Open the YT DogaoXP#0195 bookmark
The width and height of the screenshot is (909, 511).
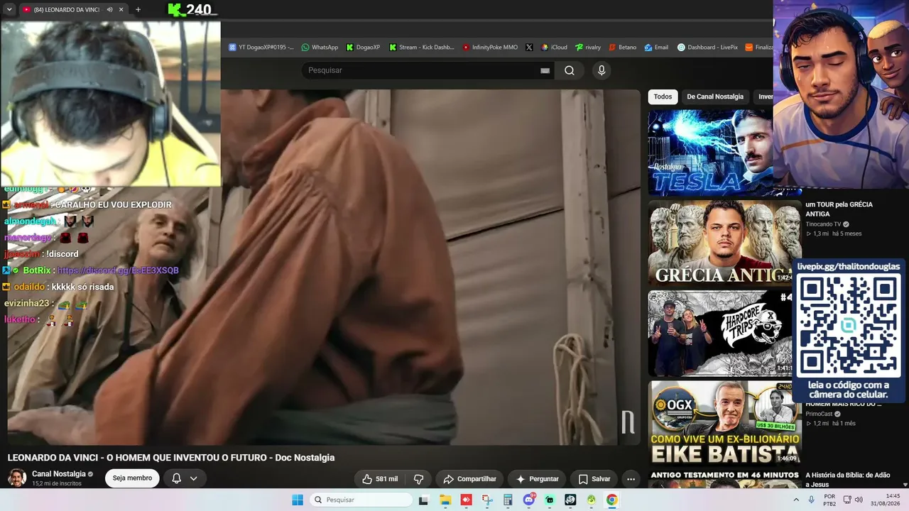tap(261, 48)
